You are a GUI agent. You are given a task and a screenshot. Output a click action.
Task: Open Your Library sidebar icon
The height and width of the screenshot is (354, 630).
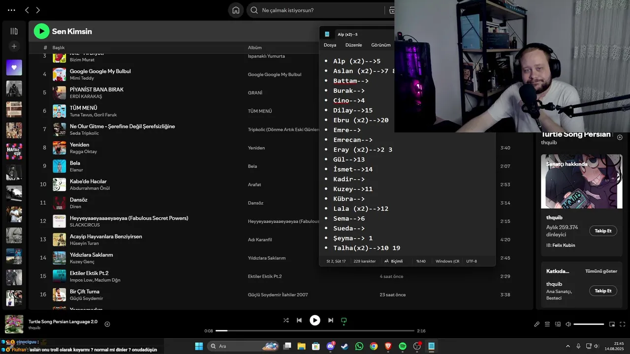point(14,31)
